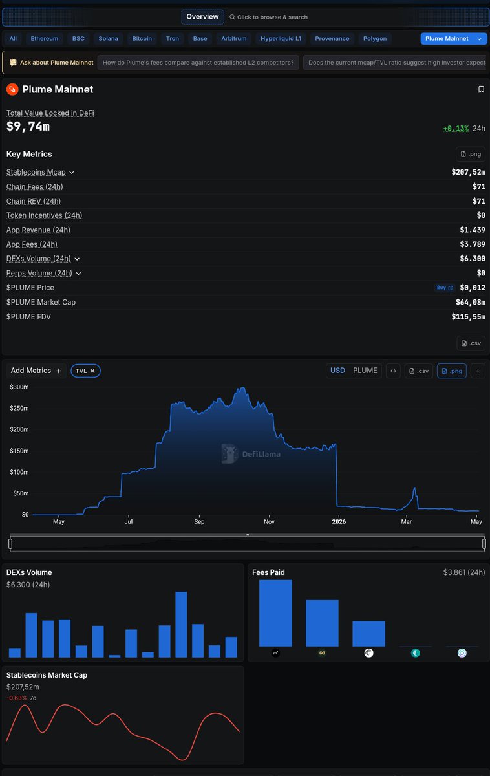The image size is (490, 776).
Task: Select the BSC chain tab
Action: click(x=78, y=39)
